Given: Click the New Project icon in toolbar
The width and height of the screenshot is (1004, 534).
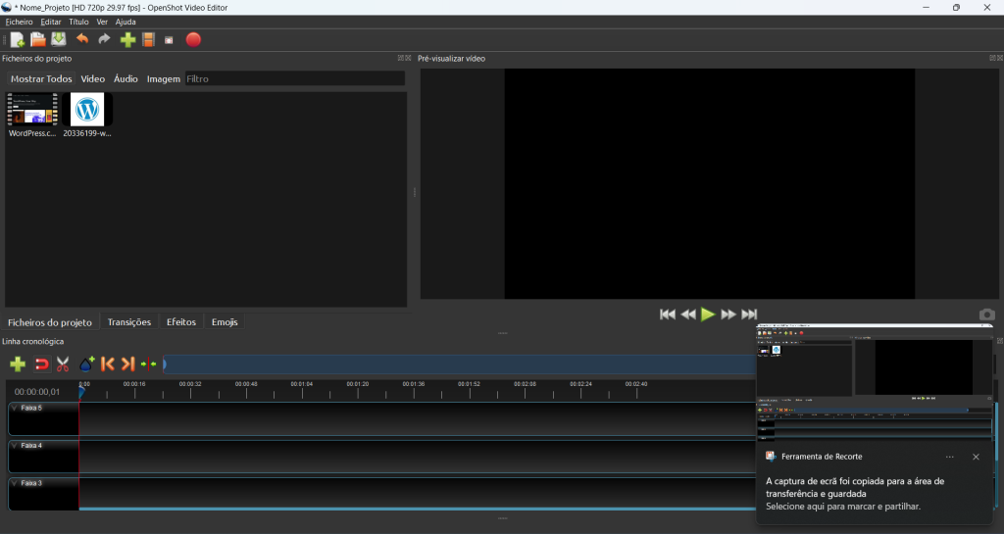Looking at the screenshot, I should [17, 39].
